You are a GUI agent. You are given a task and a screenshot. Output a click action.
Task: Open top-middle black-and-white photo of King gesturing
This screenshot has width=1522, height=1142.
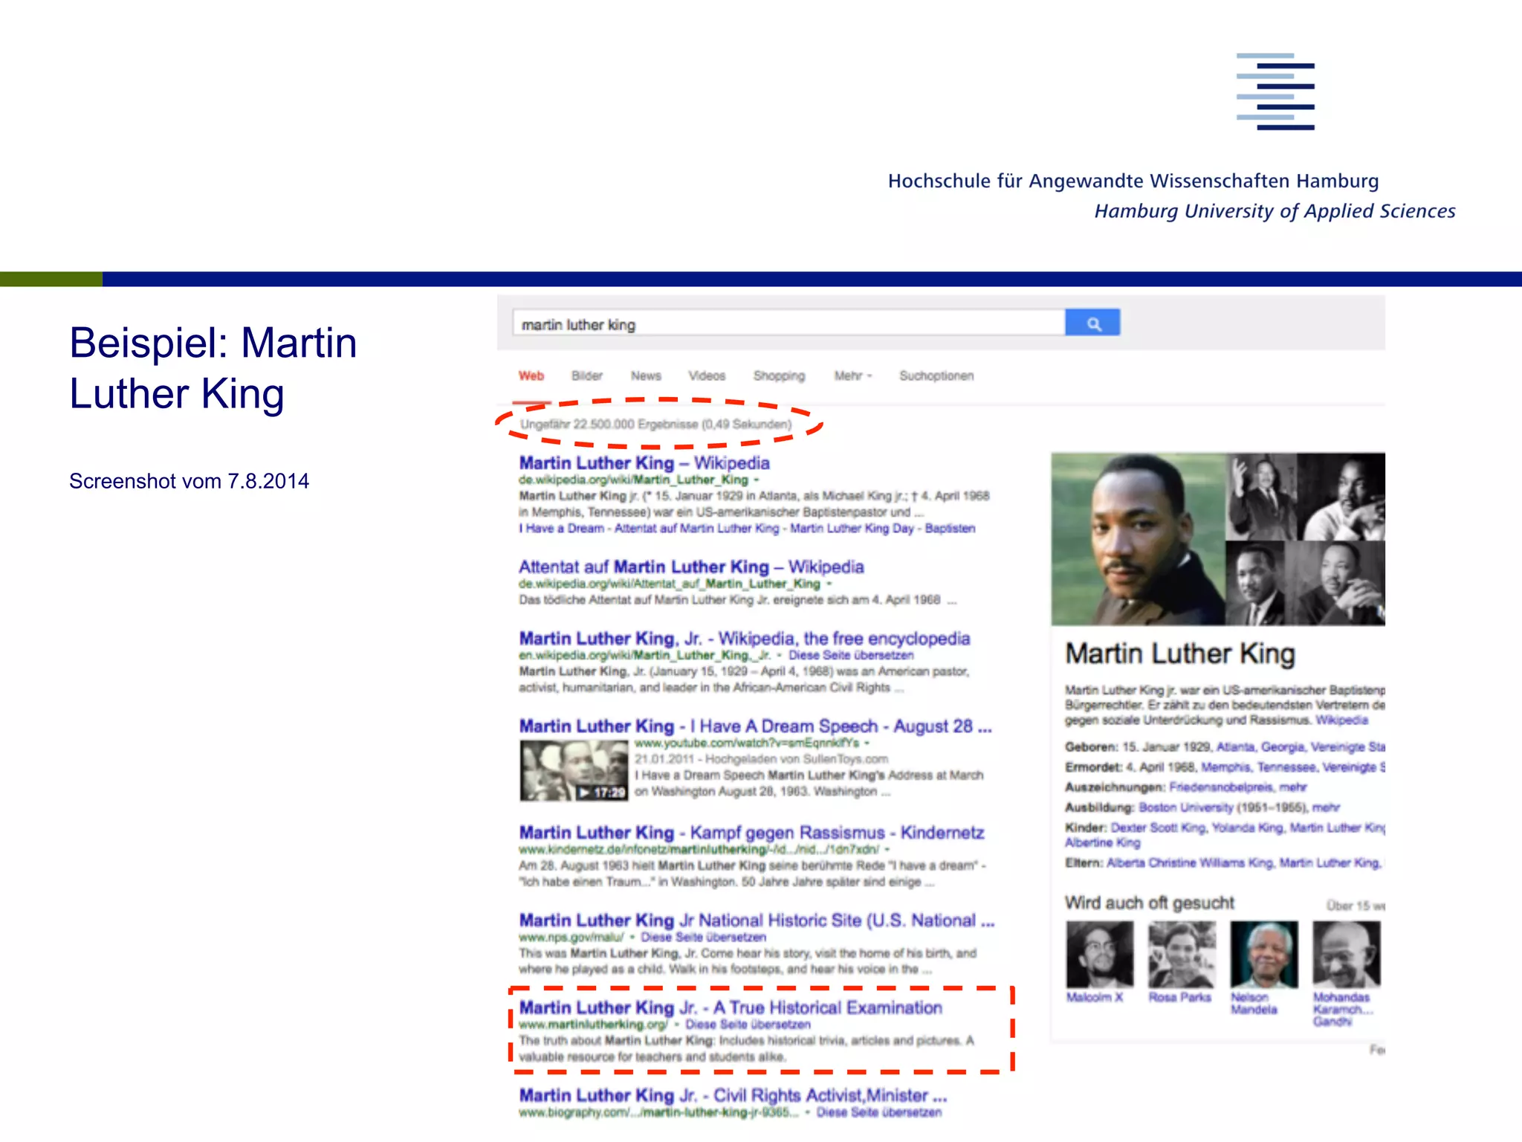pos(1261,497)
